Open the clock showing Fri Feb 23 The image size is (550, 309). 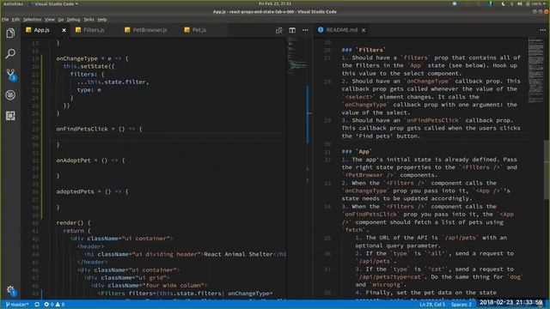coord(275,3)
